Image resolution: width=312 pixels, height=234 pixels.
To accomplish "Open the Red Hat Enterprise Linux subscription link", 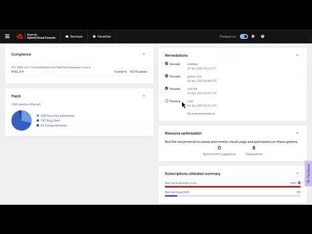I will tap(181, 183).
